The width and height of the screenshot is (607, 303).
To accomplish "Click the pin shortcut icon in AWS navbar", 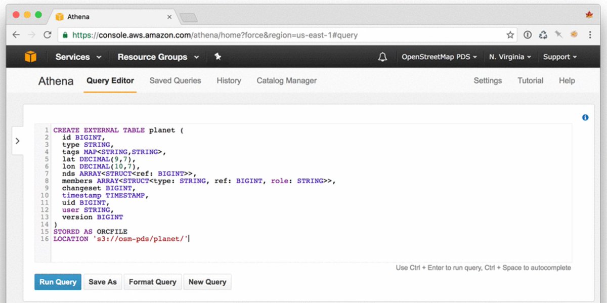I will [x=218, y=57].
